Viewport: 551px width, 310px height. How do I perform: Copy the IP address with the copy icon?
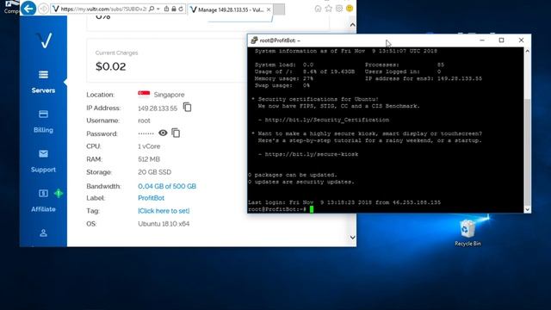tap(188, 107)
